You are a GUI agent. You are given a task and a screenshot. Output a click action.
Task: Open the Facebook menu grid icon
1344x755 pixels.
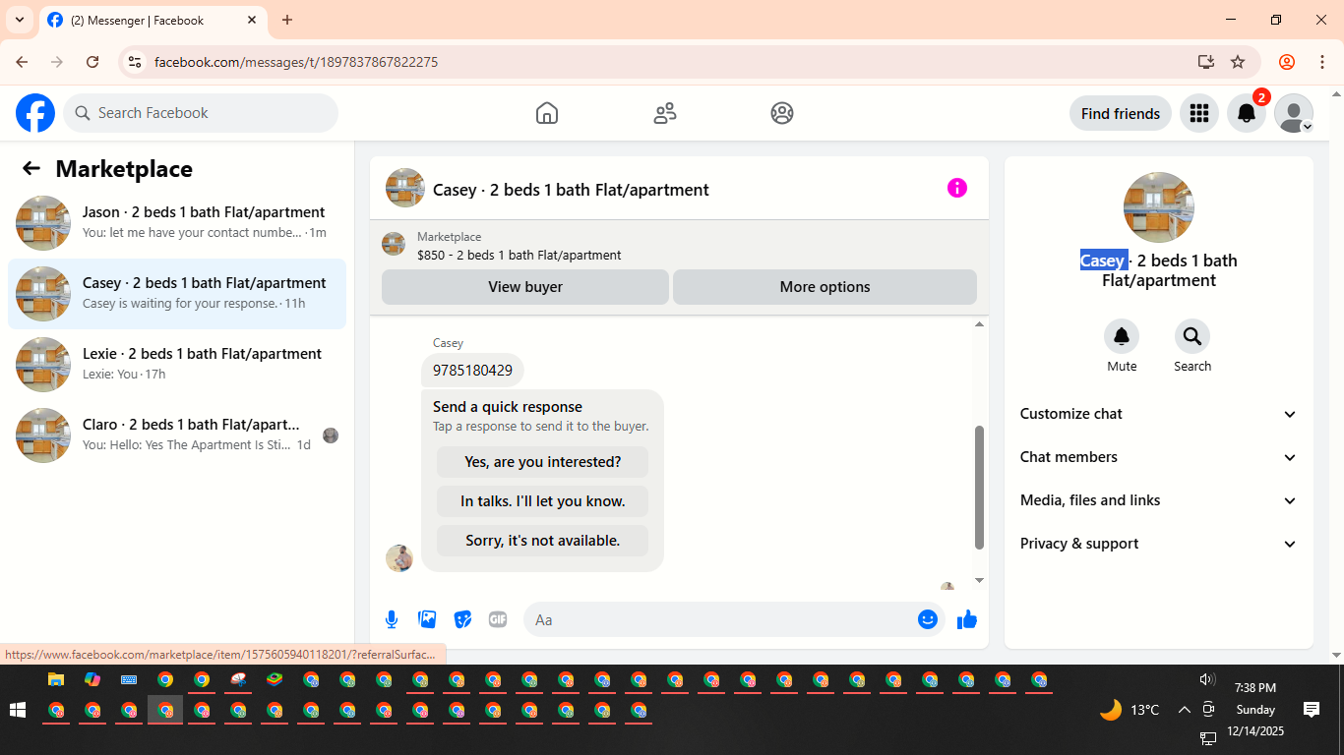[1198, 113]
